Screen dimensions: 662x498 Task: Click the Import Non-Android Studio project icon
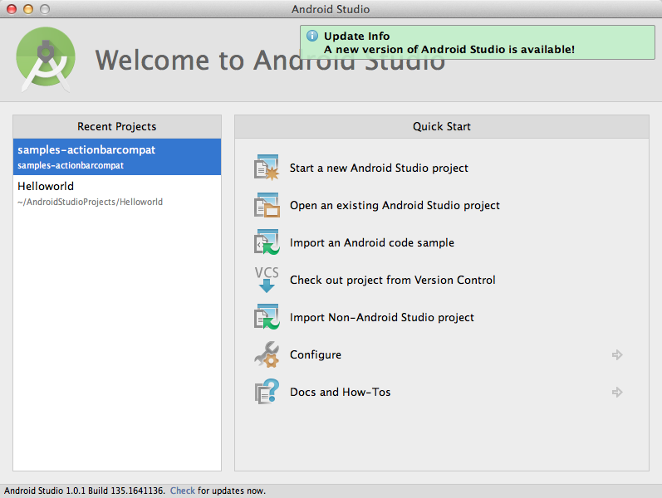click(x=267, y=317)
